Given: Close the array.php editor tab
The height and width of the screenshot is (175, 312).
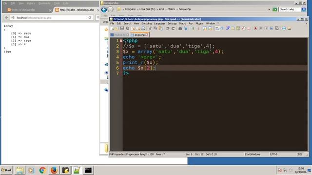Looking at the screenshot, I should 147,35.
